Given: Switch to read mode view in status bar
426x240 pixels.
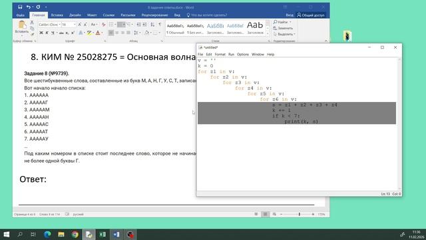Looking at the screenshot, I should (256, 215).
